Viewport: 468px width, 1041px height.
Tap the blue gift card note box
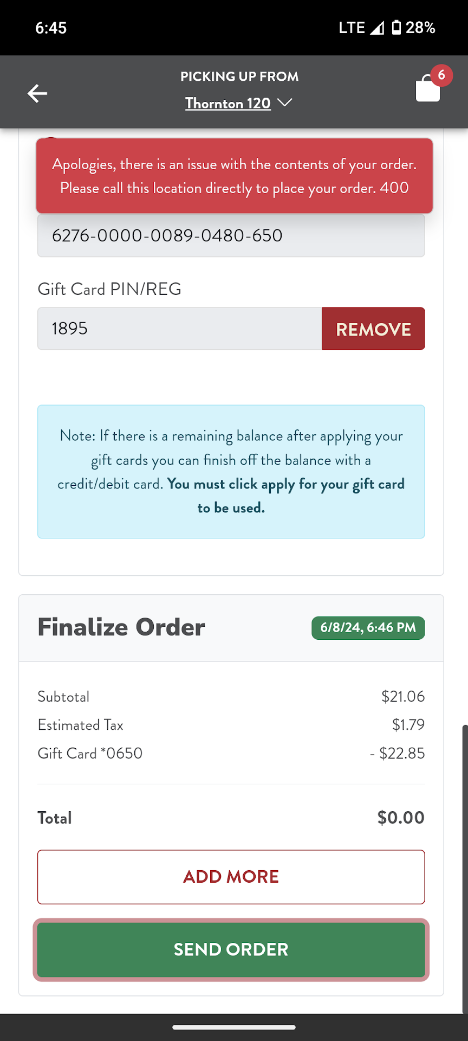point(231,472)
